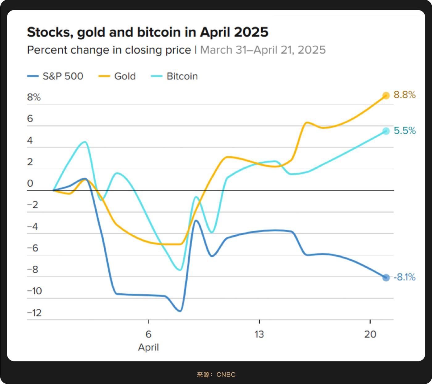This screenshot has height=384, width=432.
Task: Click the blue S&P 500 legend line swatch
Action: [33, 76]
